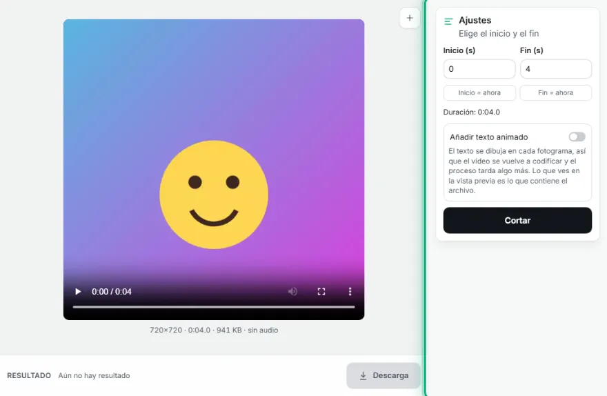Click the plus button beside the video
607x396 pixels.
point(410,18)
